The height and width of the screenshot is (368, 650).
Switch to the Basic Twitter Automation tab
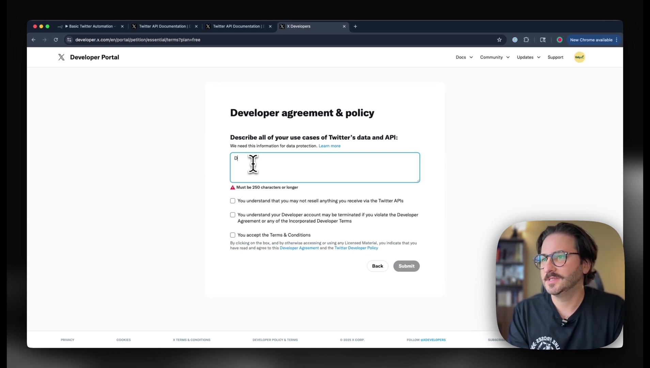(91, 26)
